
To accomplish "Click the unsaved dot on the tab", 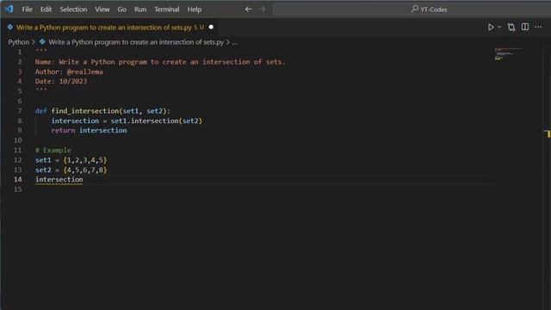I will pos(211,27).
